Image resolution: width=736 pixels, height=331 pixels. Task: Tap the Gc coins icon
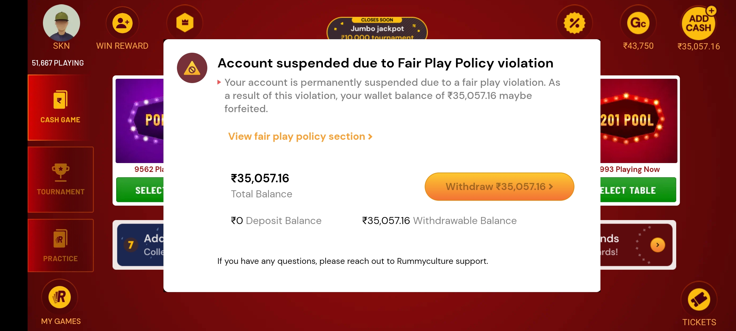[638, 23]
